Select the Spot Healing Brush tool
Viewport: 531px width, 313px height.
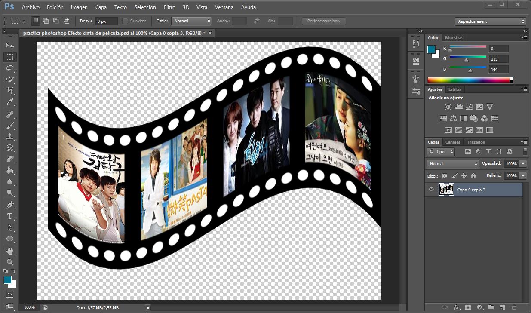tap(10, 115)
